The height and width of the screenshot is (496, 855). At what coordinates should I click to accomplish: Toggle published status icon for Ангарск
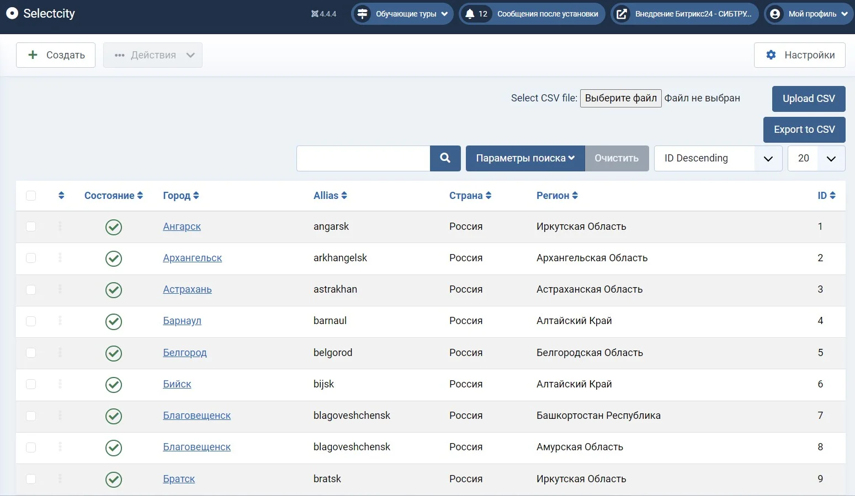tap(114, 227)
